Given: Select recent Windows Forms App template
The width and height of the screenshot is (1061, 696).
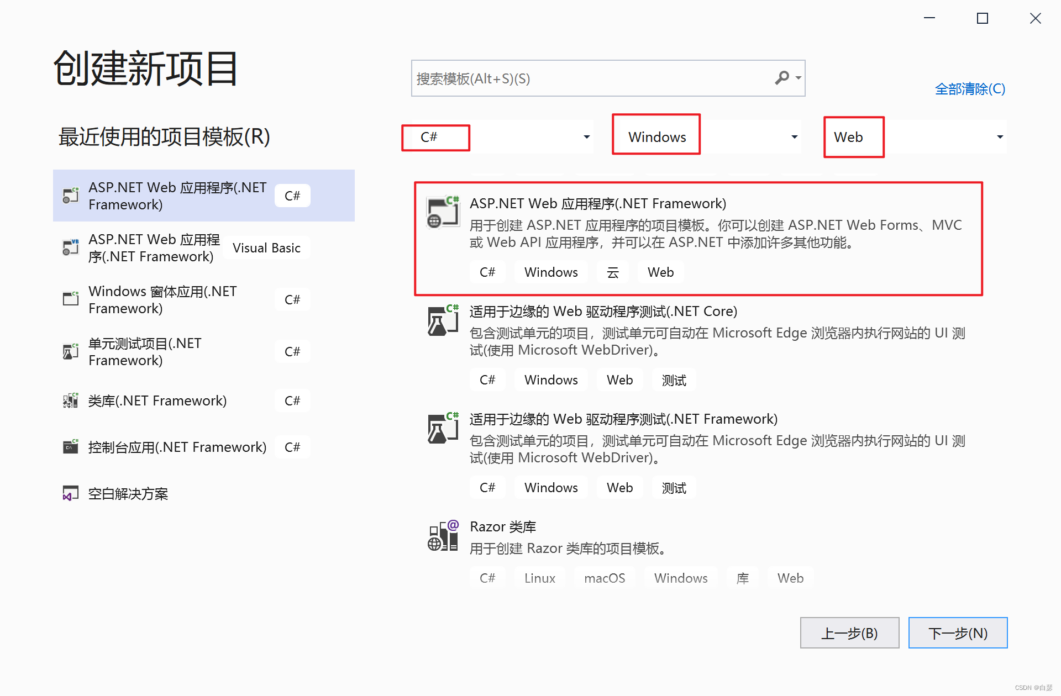Looking at the screenshot, I should pos(204,299).
